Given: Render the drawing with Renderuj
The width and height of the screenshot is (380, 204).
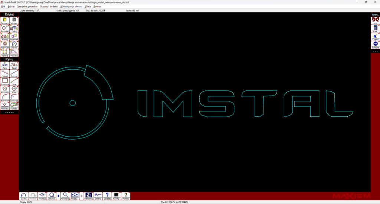Looking at the screenshot, I should (88, 196).
